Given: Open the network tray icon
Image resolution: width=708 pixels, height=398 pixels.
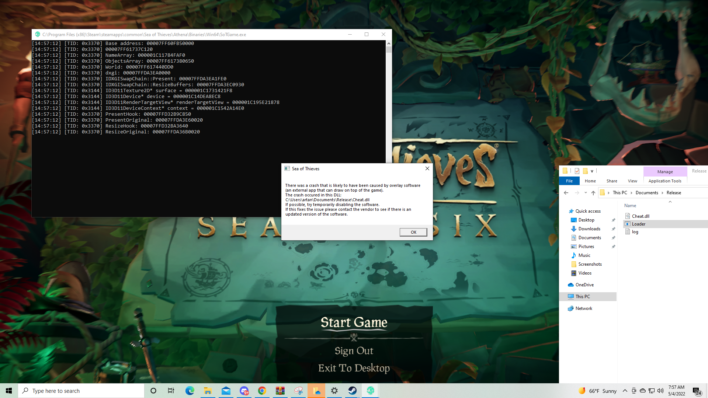Looking at the screenshot, I should 652,391.
